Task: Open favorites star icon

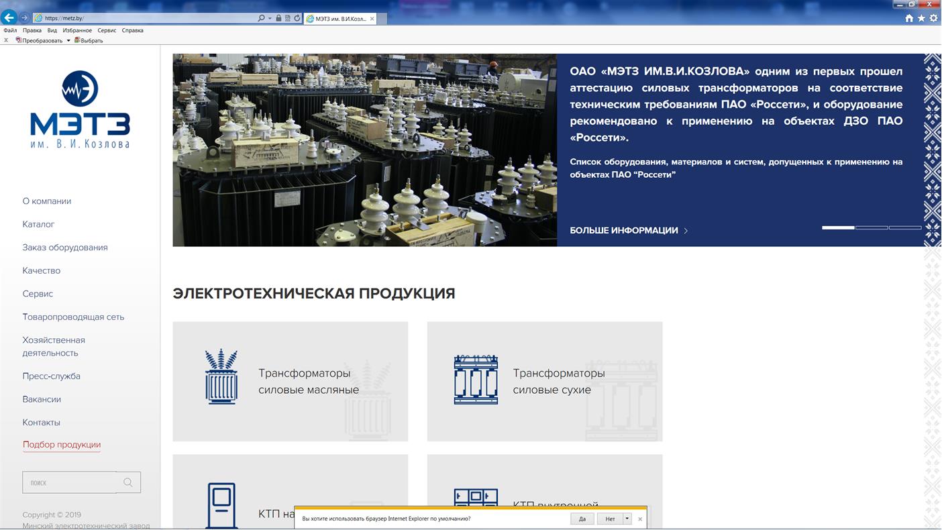Action: pyautogui.click(x=921, y=18)
